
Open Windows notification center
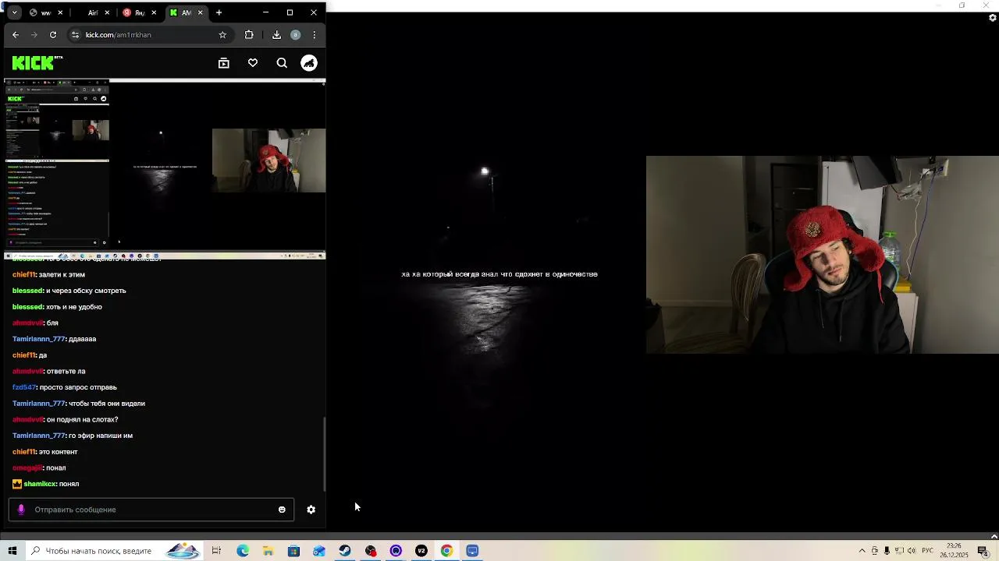983,551
